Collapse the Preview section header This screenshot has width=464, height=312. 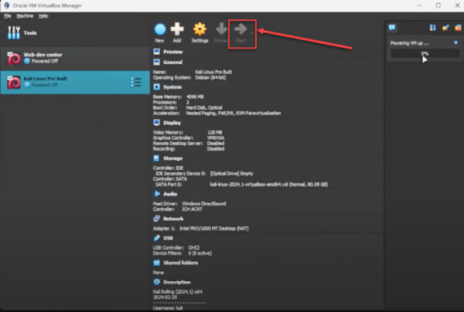coord(173,51)
